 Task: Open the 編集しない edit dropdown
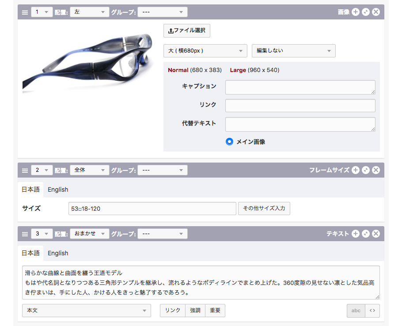pyautogui.click(x=293, y=51)
